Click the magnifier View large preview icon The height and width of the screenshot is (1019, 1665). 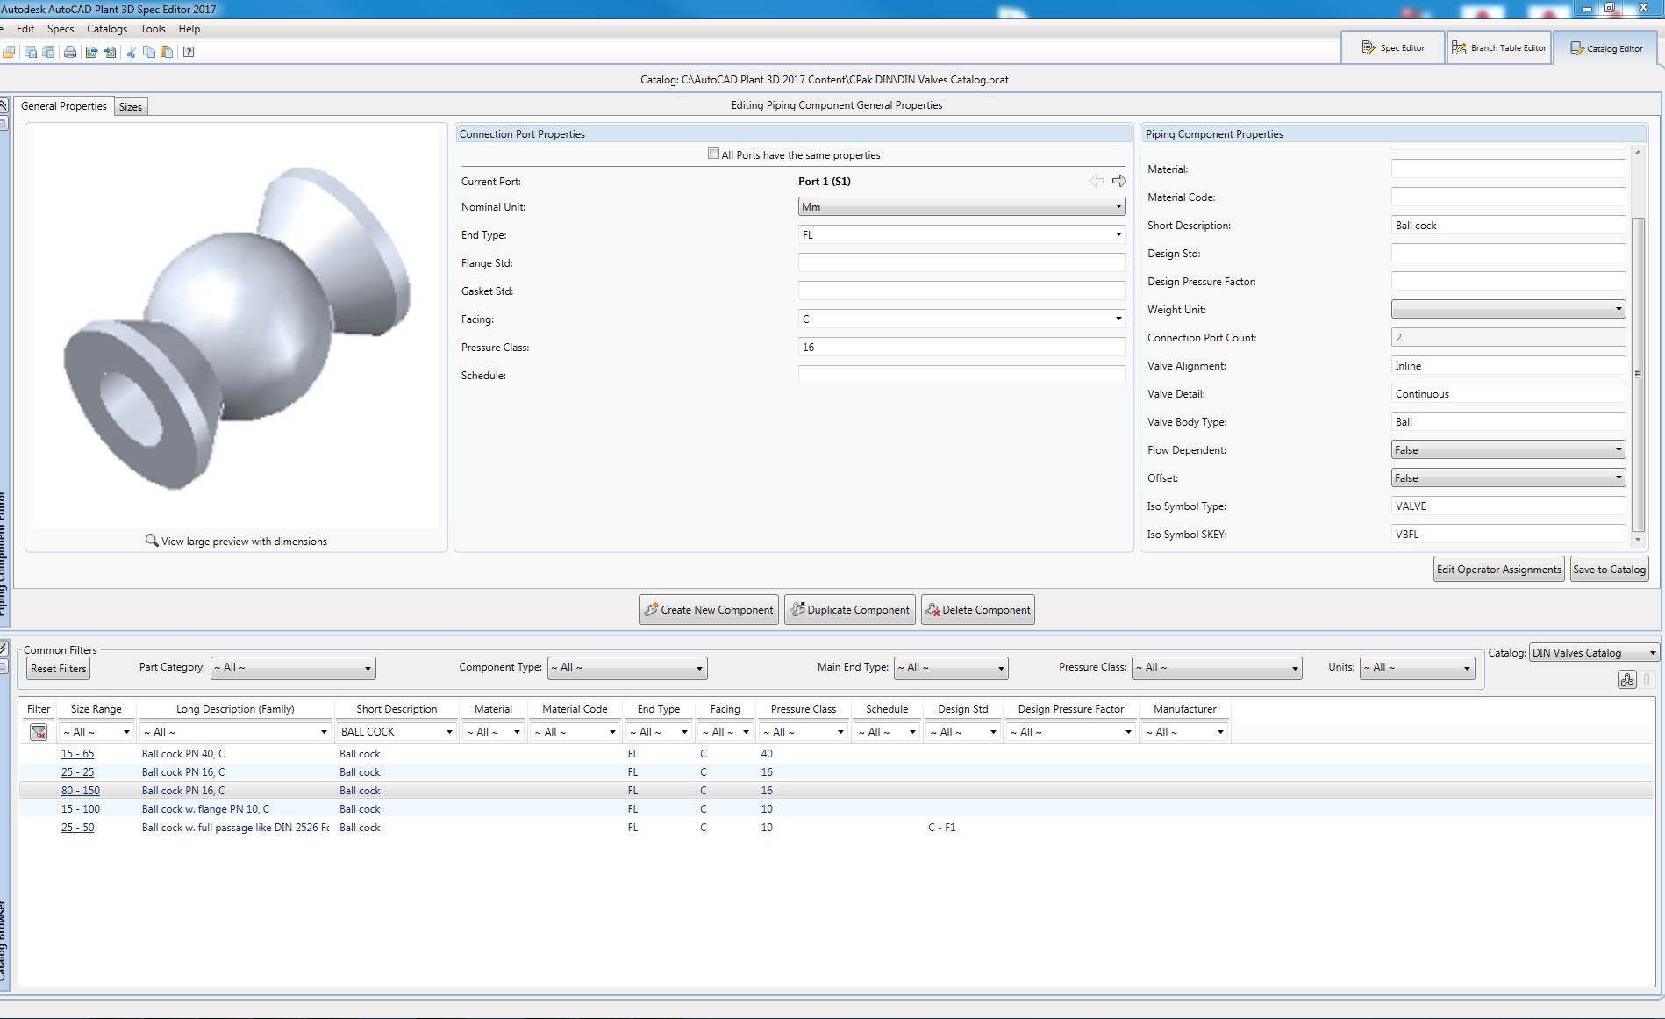point(152,541)
